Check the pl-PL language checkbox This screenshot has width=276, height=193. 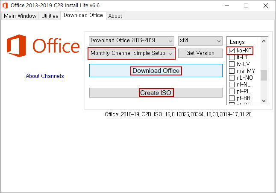tap(232, 92)
